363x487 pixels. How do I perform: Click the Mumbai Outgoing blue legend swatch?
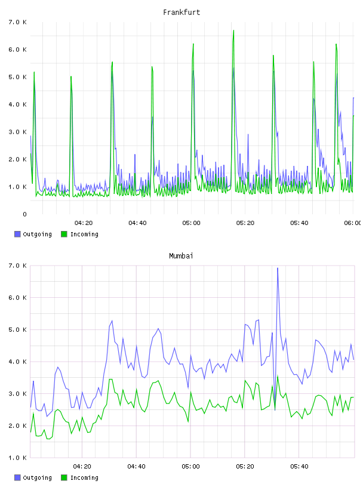tap(17, 477)
